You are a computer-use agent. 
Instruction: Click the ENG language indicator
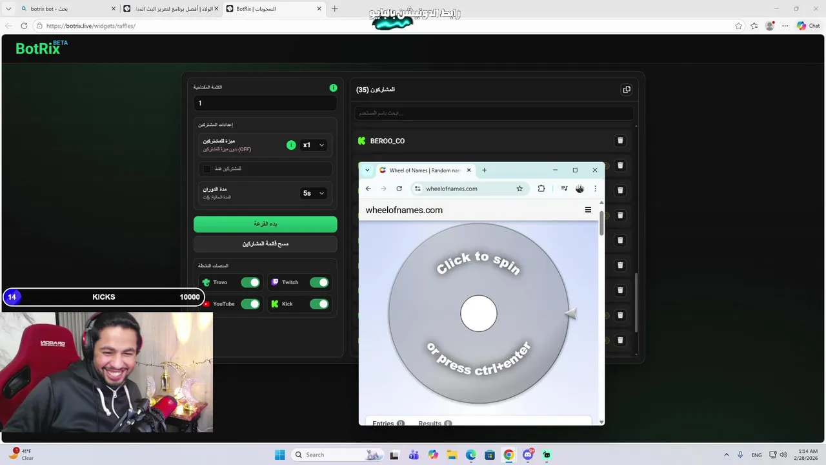pyautogui.click(x=756, y=455)
